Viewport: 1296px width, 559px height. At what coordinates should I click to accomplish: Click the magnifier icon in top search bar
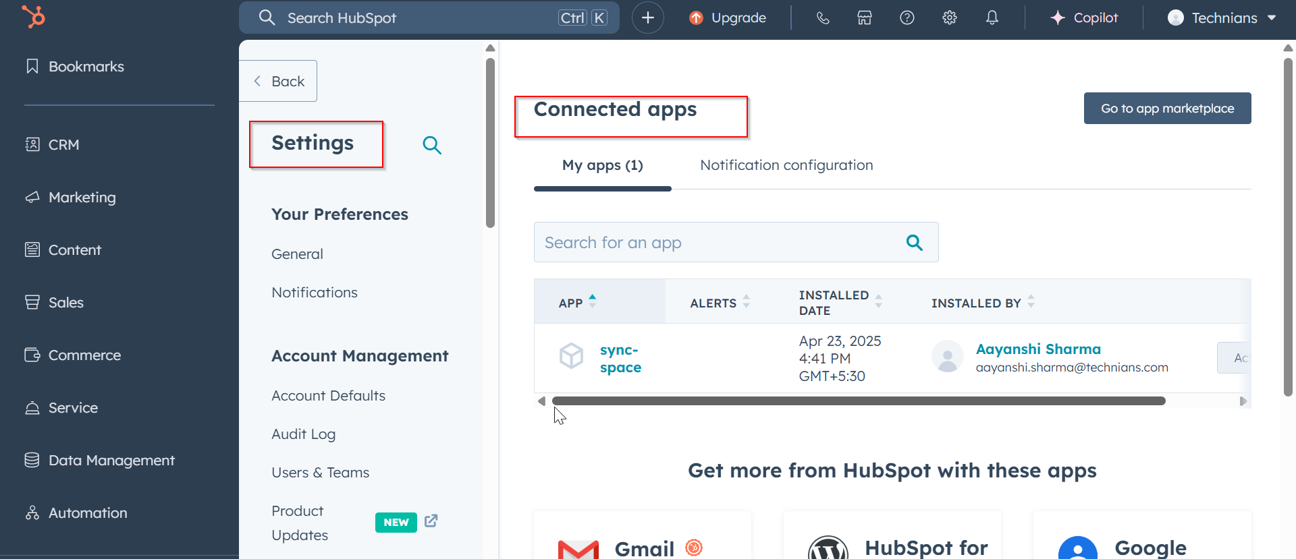click(267, 18)
